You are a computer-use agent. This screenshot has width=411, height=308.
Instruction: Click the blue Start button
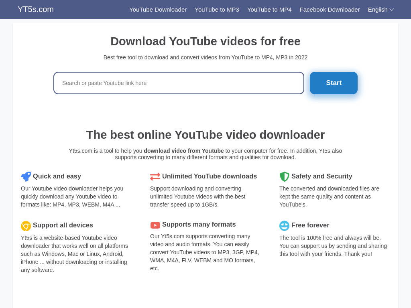[x=334, y=83]
